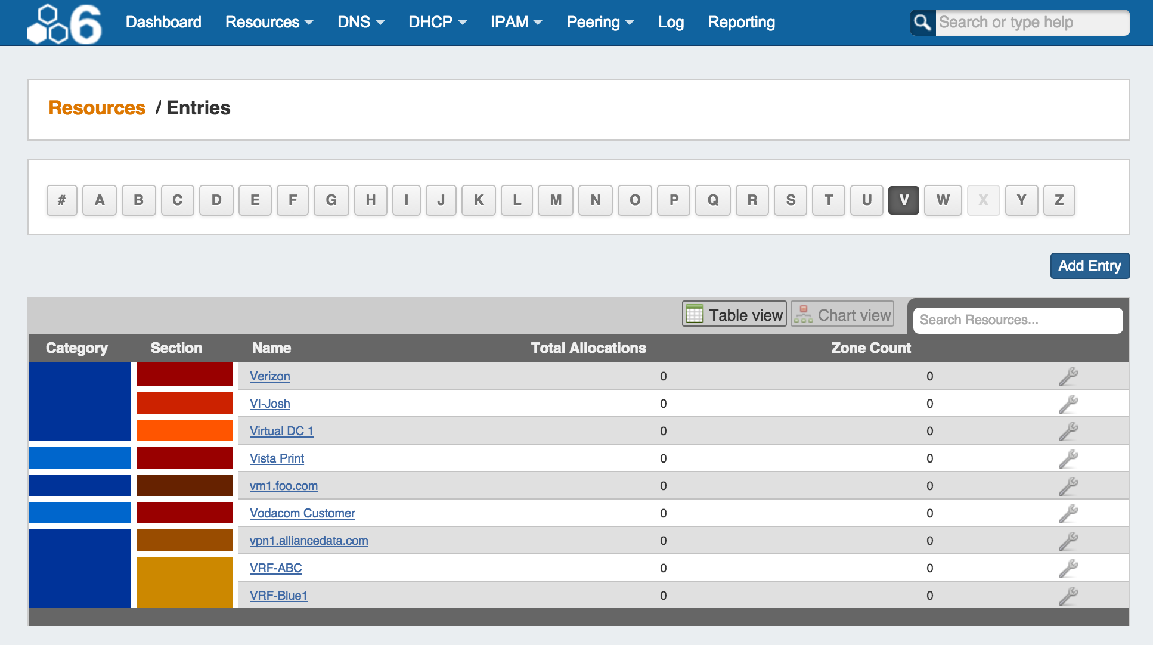
Task: Switch to Chart view
Action: point(842,315)
